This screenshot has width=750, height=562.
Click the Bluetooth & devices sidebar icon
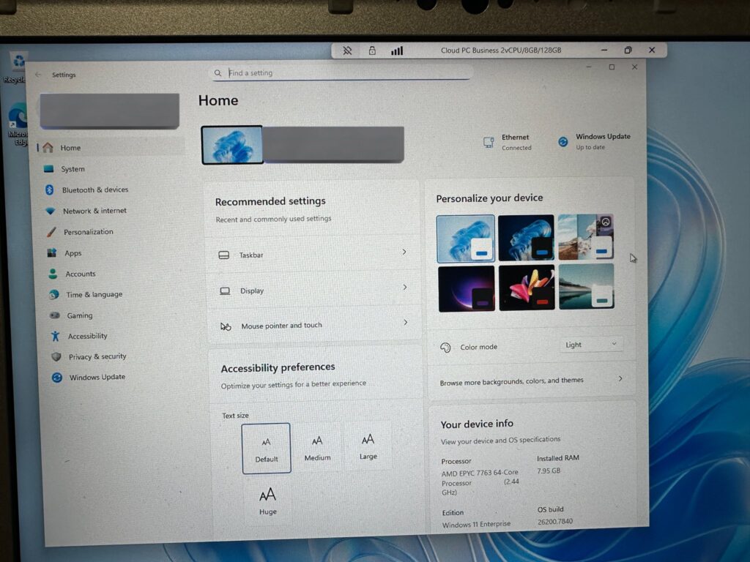click(50, 190)
